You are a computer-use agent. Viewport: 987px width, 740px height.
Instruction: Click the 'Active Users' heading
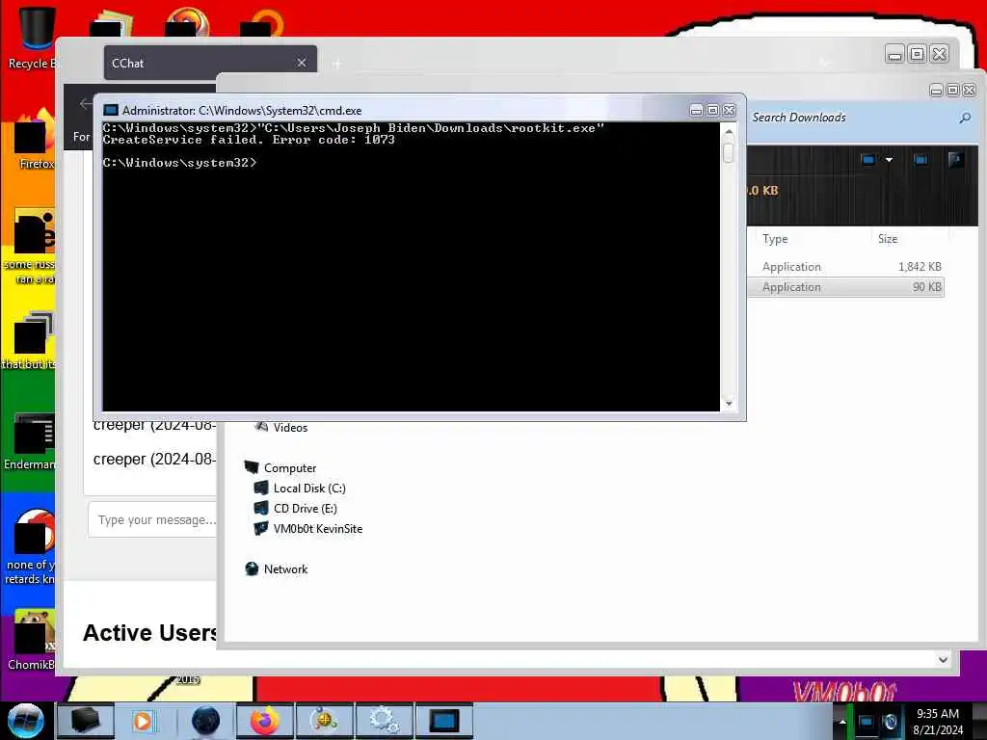click(149, 632)
